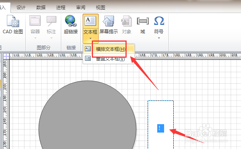
Task: Open the 进程 ribbon tab
Action: (61, 7)
